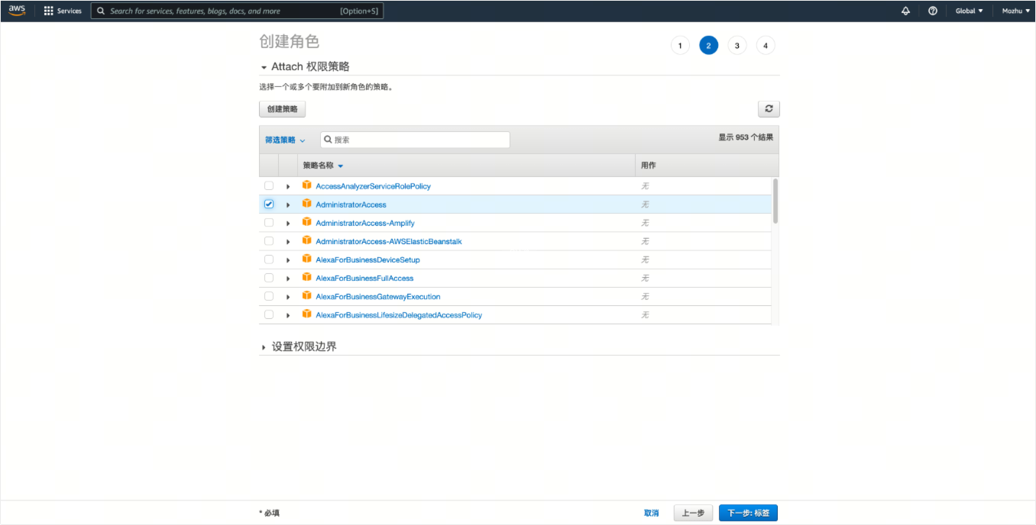Click the 用作 column header

pyautogui.click(x=648, y=166)
